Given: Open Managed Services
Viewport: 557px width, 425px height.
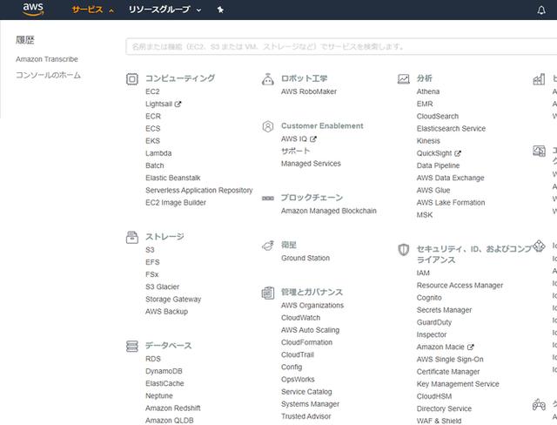Looking at the screenshot, I should click(x=311, y=164).
